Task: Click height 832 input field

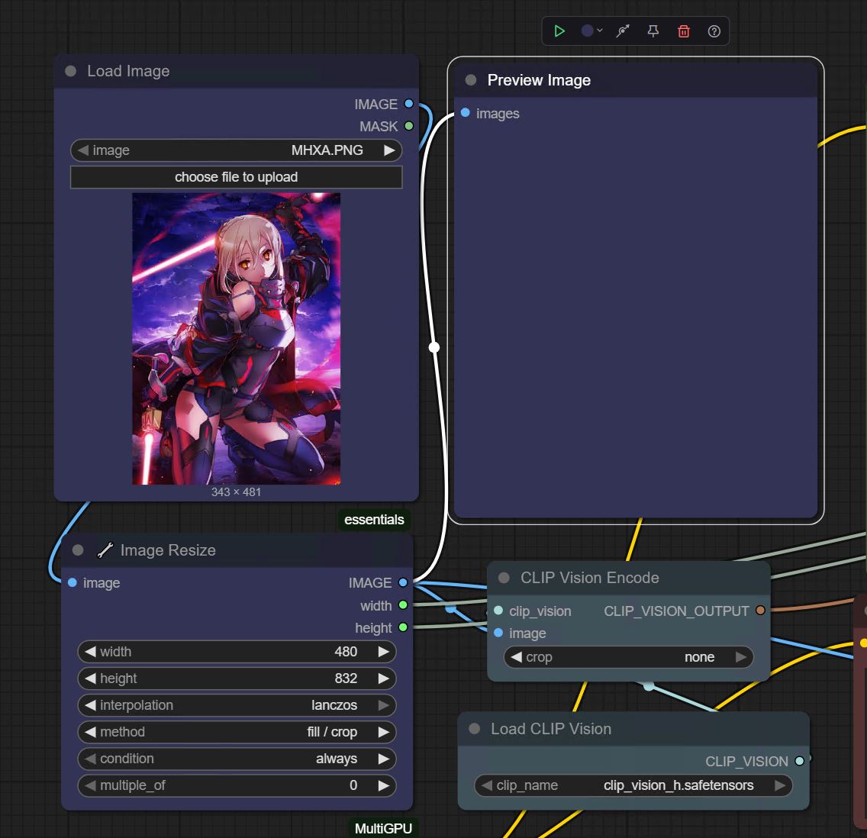Action: 237,678
